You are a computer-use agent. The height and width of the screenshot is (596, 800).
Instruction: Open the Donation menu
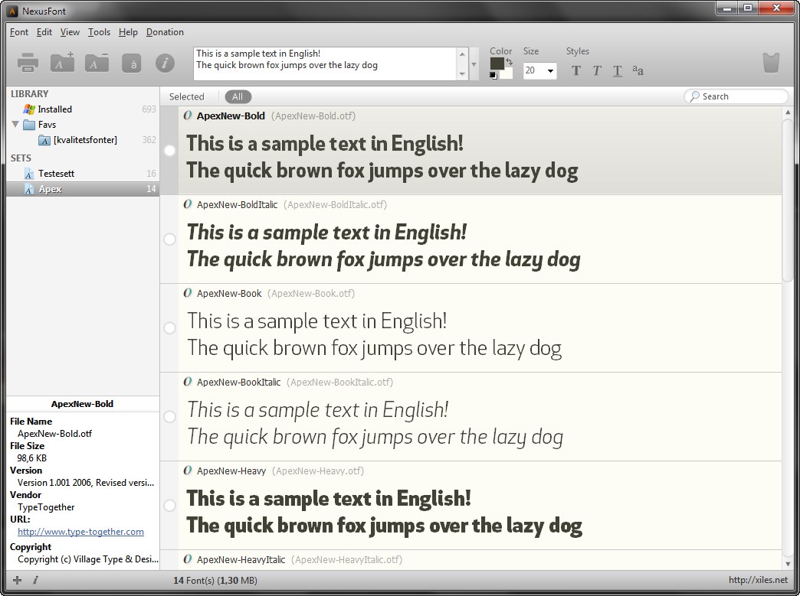point(165,32)
